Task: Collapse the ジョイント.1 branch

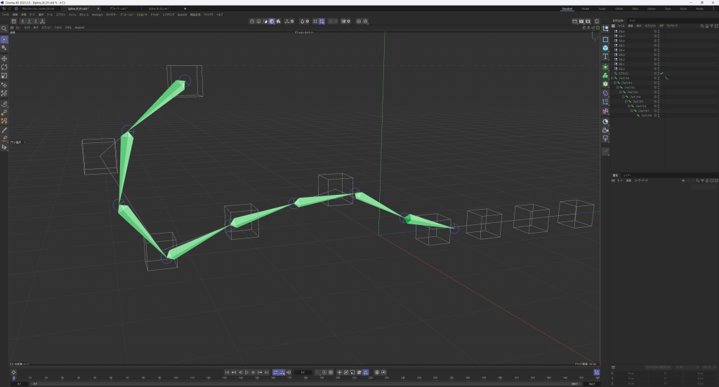Action: [x=615, y=83]
